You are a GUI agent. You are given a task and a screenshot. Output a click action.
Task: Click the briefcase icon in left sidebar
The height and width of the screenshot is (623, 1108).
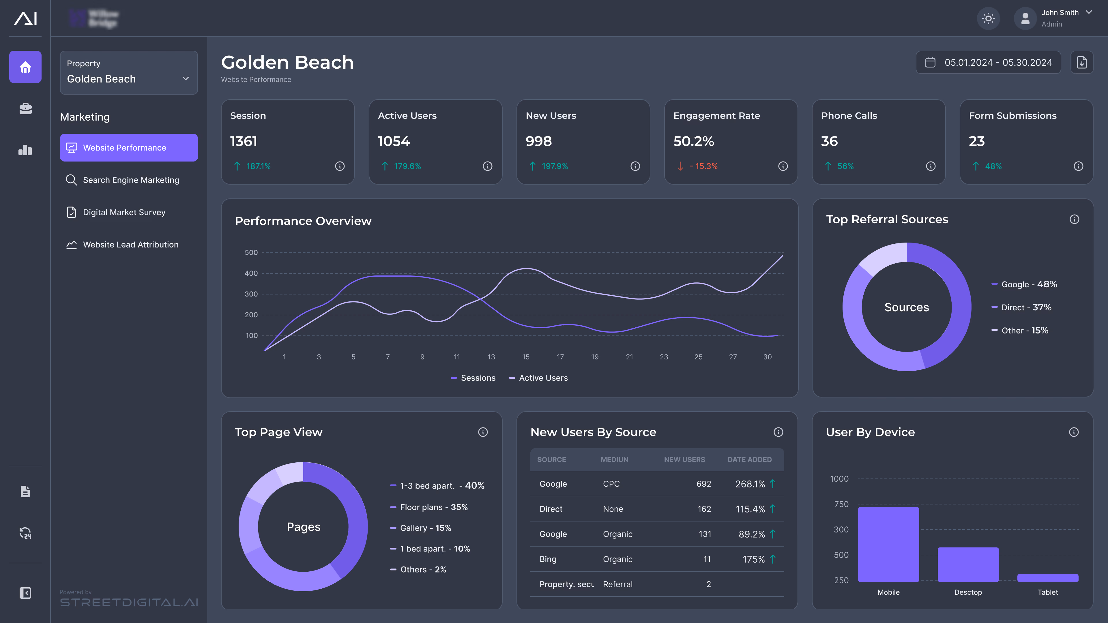click(x=25, y=108)
